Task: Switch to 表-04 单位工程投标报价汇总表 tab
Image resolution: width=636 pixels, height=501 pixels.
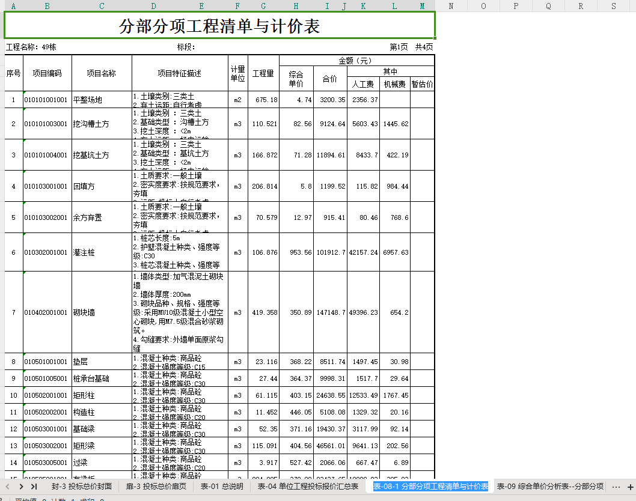Action: coord(308,487)
